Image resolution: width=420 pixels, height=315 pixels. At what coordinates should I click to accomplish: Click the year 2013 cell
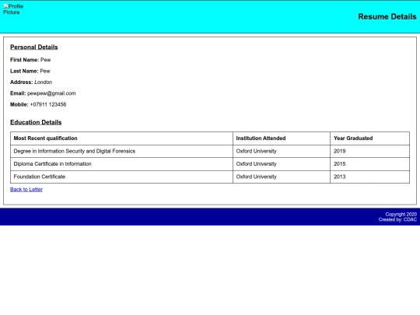(370, 177)
